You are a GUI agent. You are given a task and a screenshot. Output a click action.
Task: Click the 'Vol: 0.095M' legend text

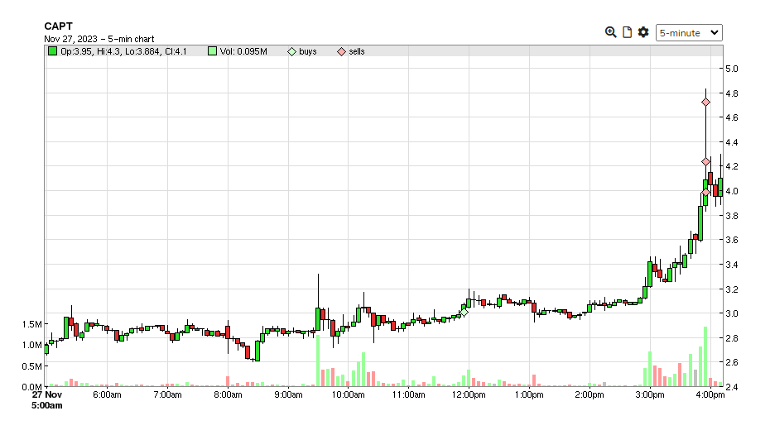pos(243,51)
